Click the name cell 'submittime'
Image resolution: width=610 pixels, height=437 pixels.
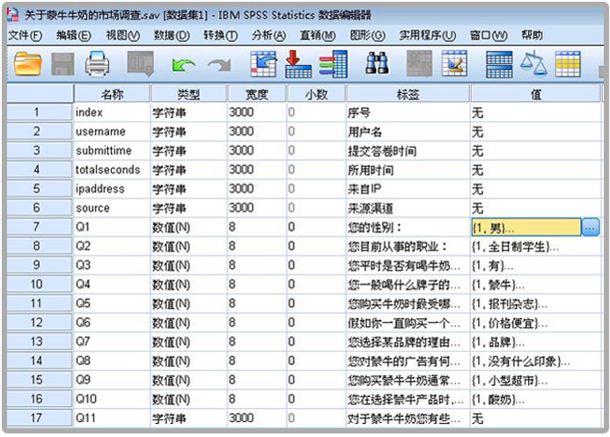pos(112,150)
